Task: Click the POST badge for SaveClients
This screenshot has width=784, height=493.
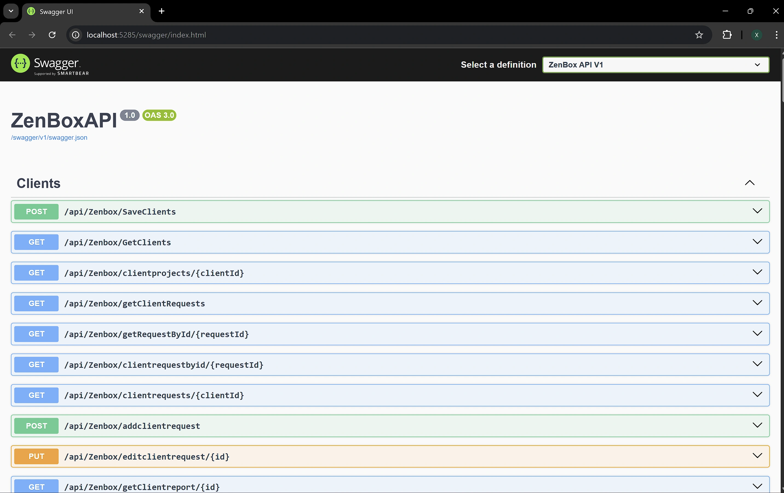Action: (x=36, y=212)
